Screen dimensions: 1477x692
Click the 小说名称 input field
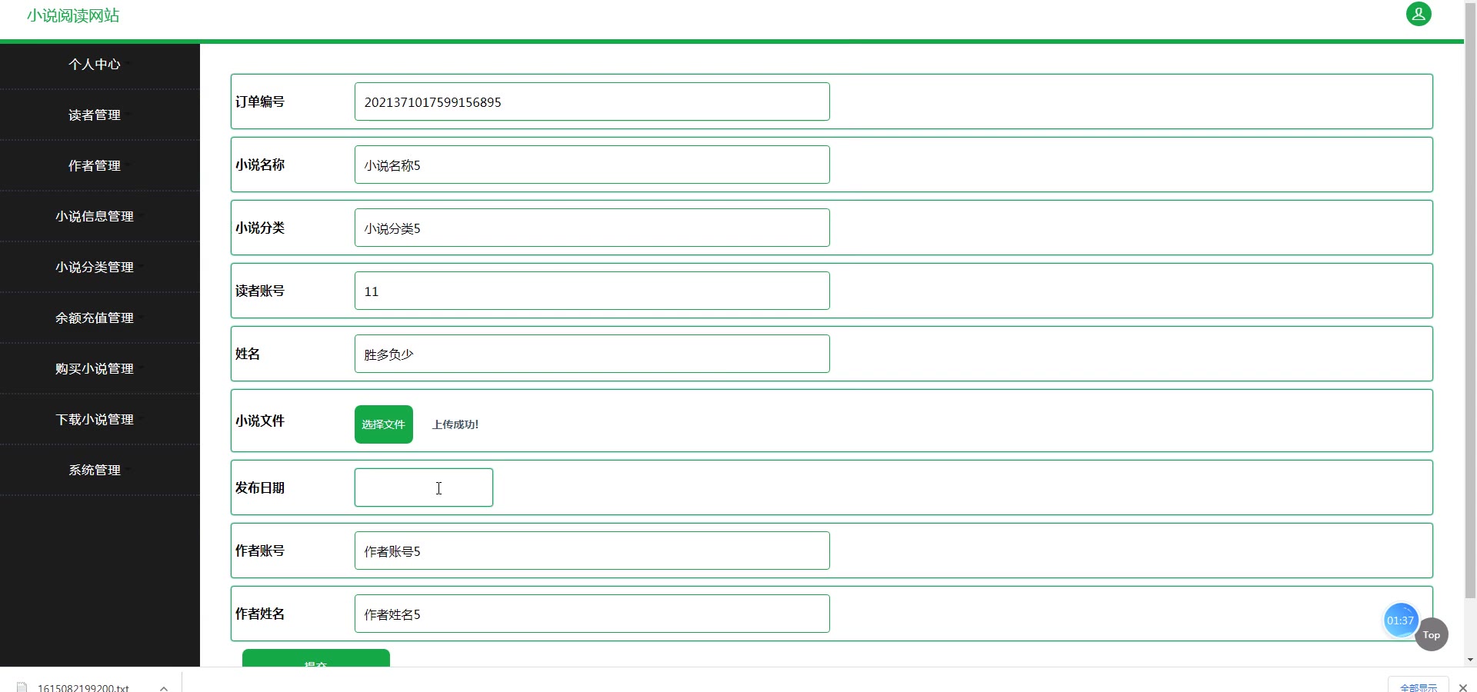click(x=592, y=165)
